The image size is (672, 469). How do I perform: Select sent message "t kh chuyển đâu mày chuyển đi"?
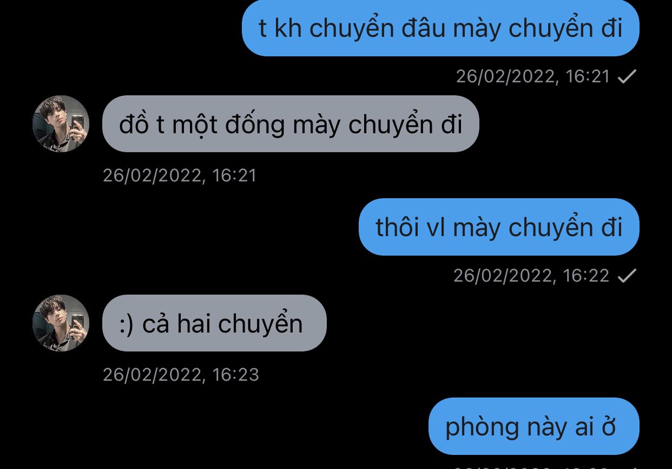440,28
